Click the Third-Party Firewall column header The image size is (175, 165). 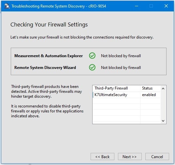116,88
